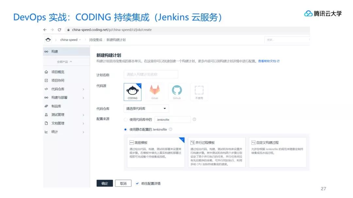Click the 确定 confirm button
This screenshot has height=198, width=353.
(105, 183)
